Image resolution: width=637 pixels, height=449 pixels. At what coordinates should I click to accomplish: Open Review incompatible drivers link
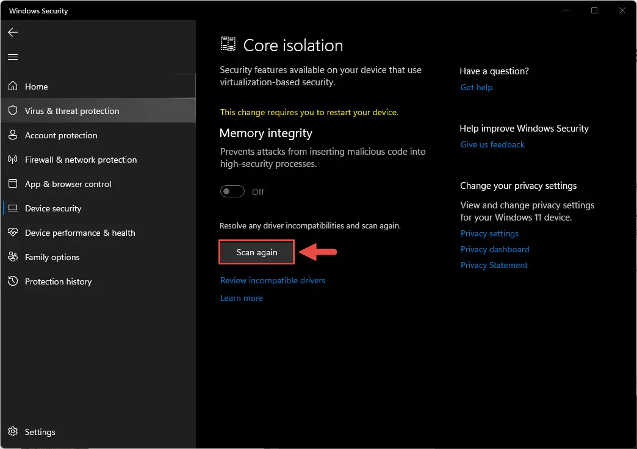click(273, 280)
